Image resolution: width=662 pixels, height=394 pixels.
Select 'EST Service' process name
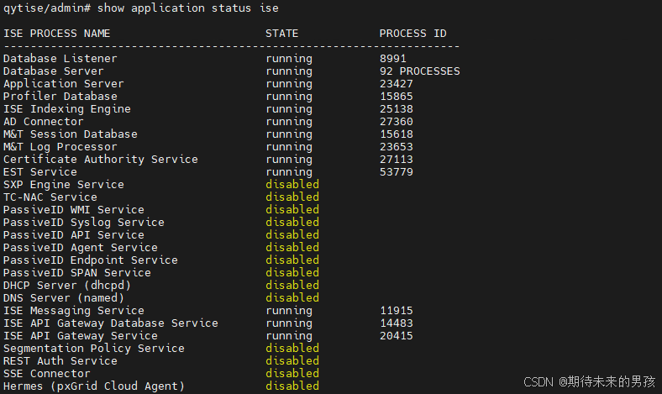click(40, 172)
